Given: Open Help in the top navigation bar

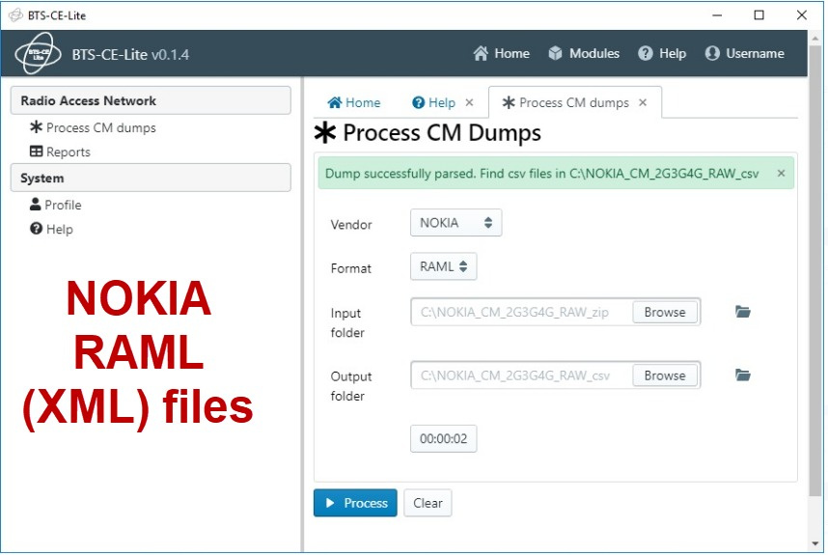Looking at the screenshot, I should pos(662,53).
